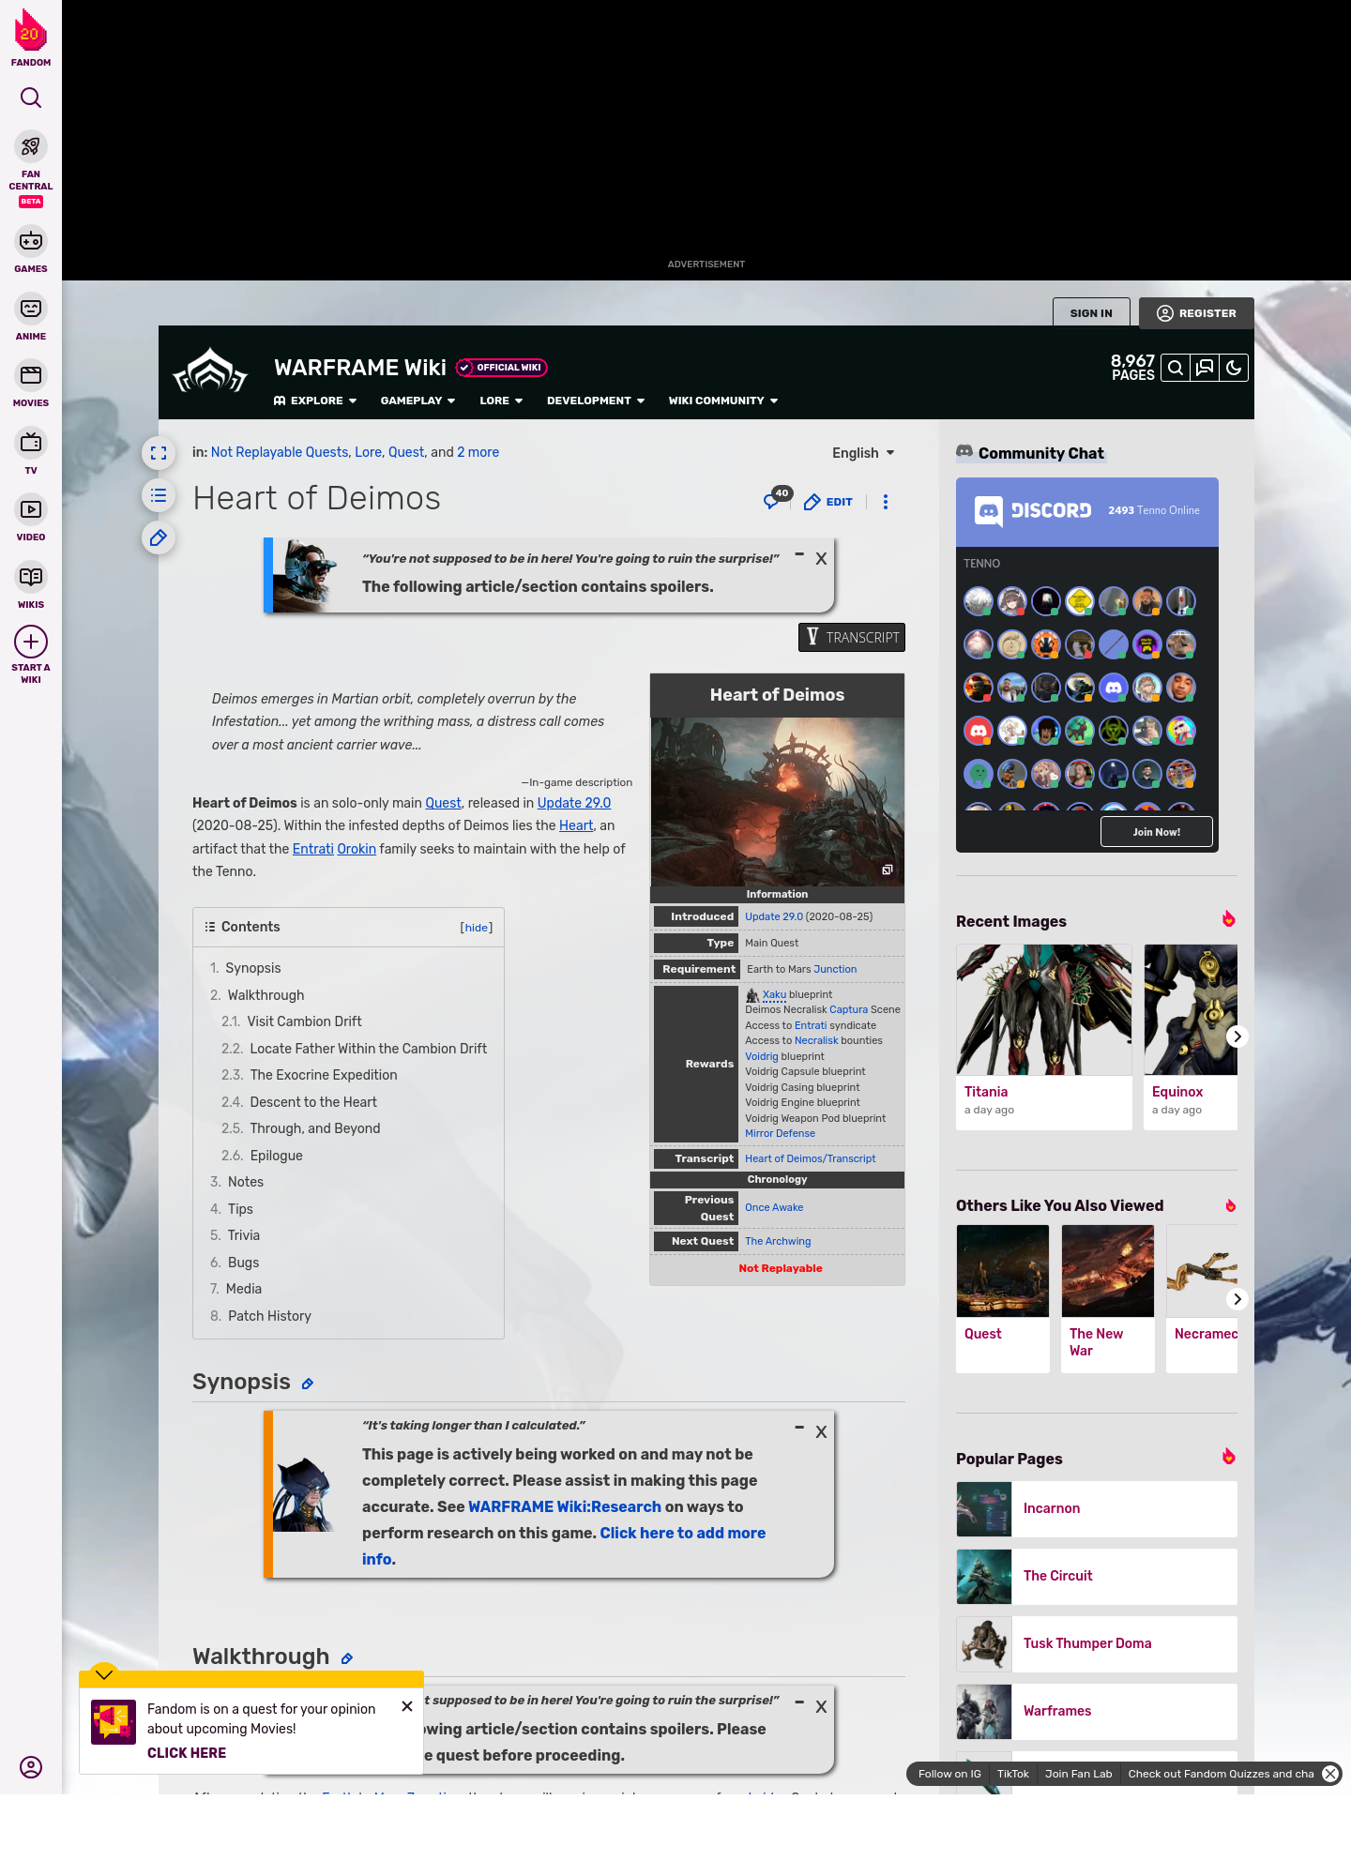The height and width of the screenshot is (1876, 1351).
Task: Go to Synopsis in Contents
Action: click(252, 968)
